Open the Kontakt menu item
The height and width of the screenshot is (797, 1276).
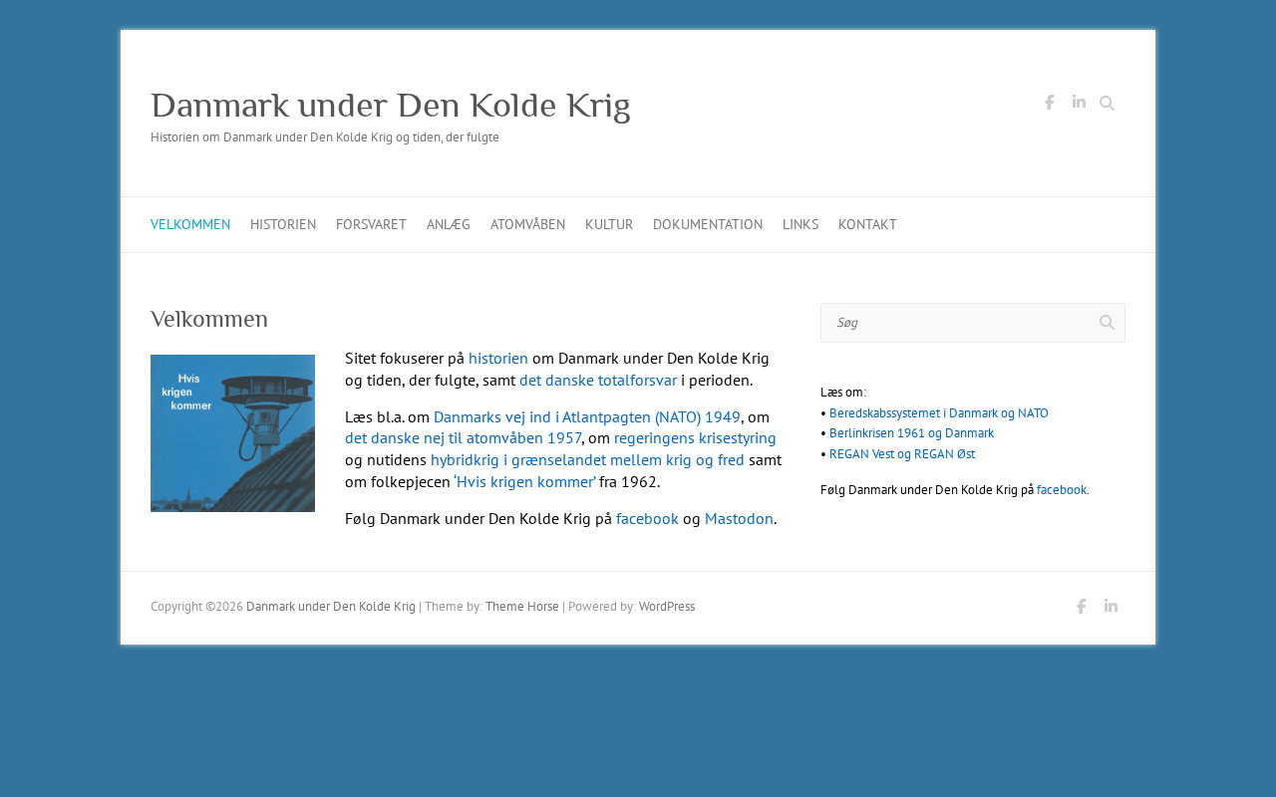(867, 224)
